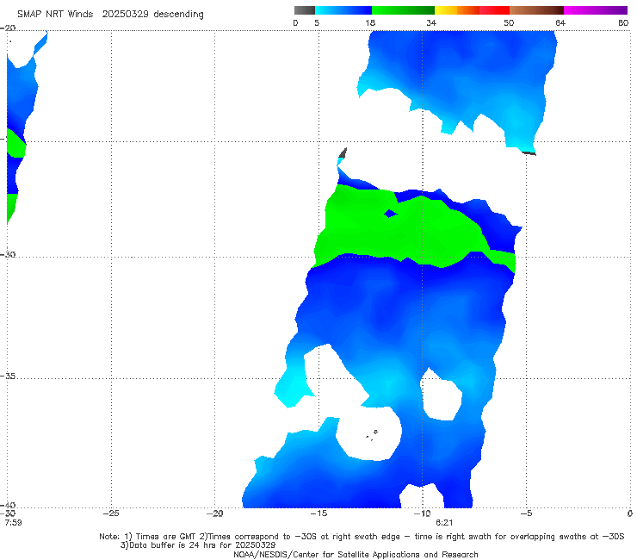
Task: Click the '-35' latitude axis label
Action: [7, 376]
